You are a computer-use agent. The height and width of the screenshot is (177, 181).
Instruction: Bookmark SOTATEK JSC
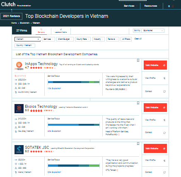tap(138, 144)
